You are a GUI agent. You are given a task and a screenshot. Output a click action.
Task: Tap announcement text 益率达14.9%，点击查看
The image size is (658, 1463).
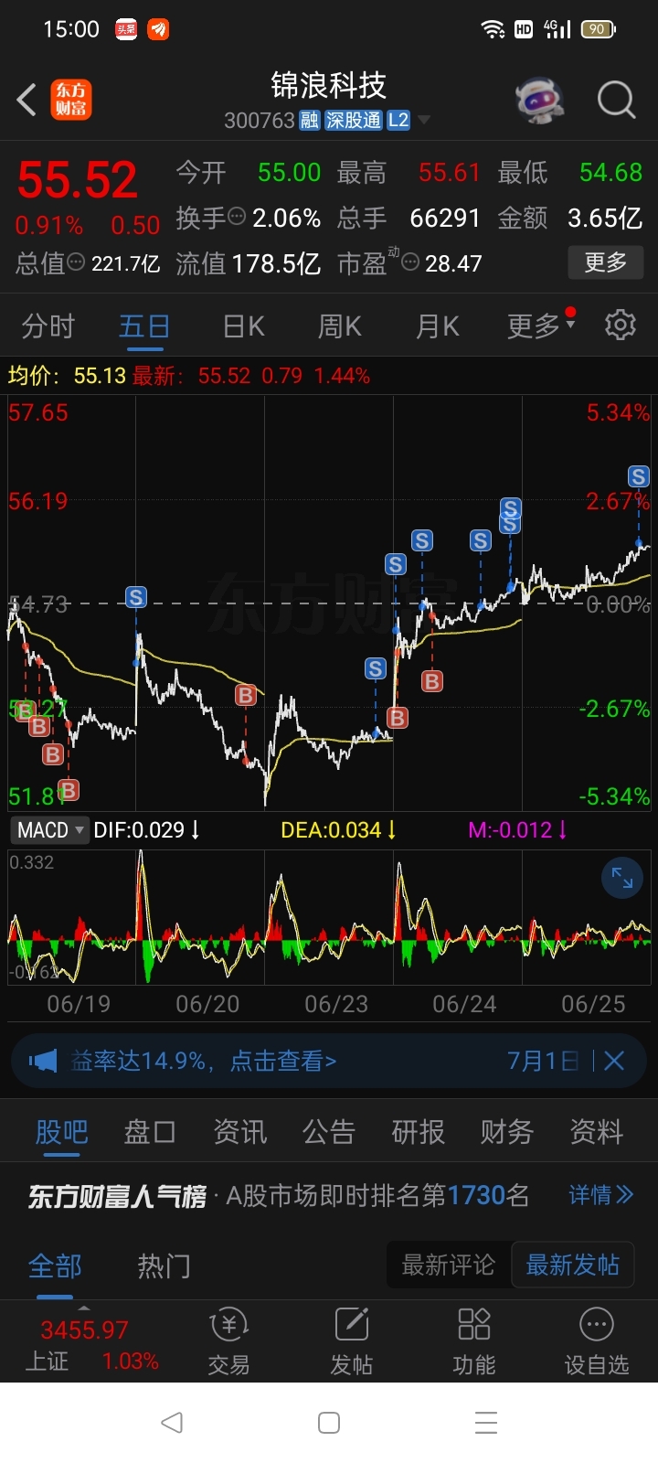(204, 1061)
